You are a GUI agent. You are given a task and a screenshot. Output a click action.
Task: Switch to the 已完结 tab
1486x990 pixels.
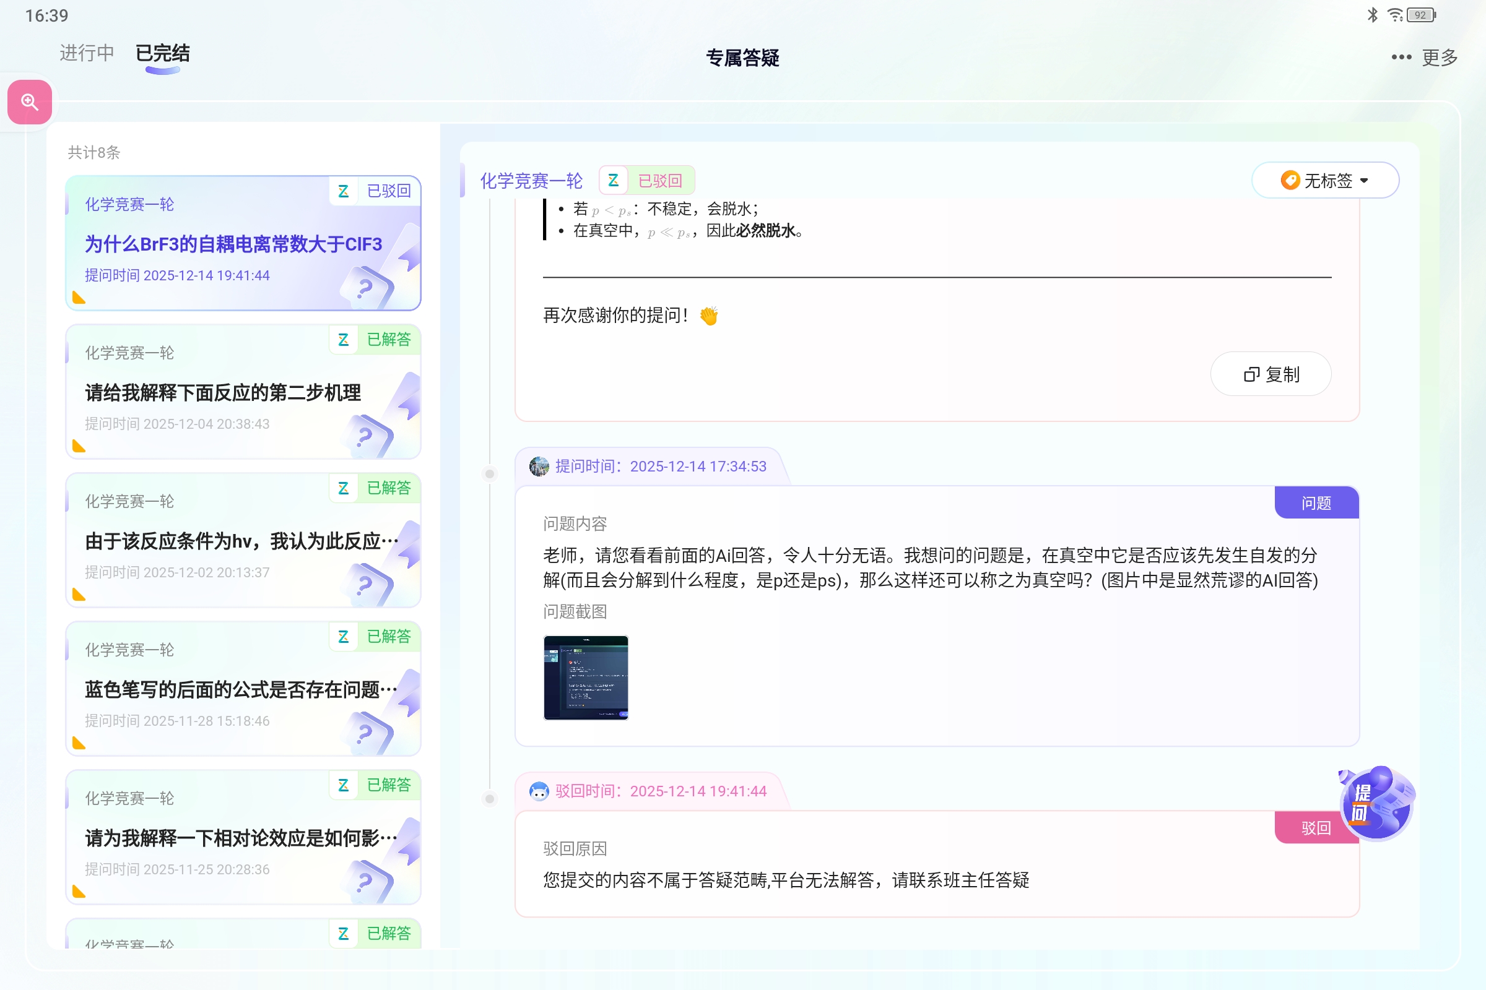[x=162, y=54]
